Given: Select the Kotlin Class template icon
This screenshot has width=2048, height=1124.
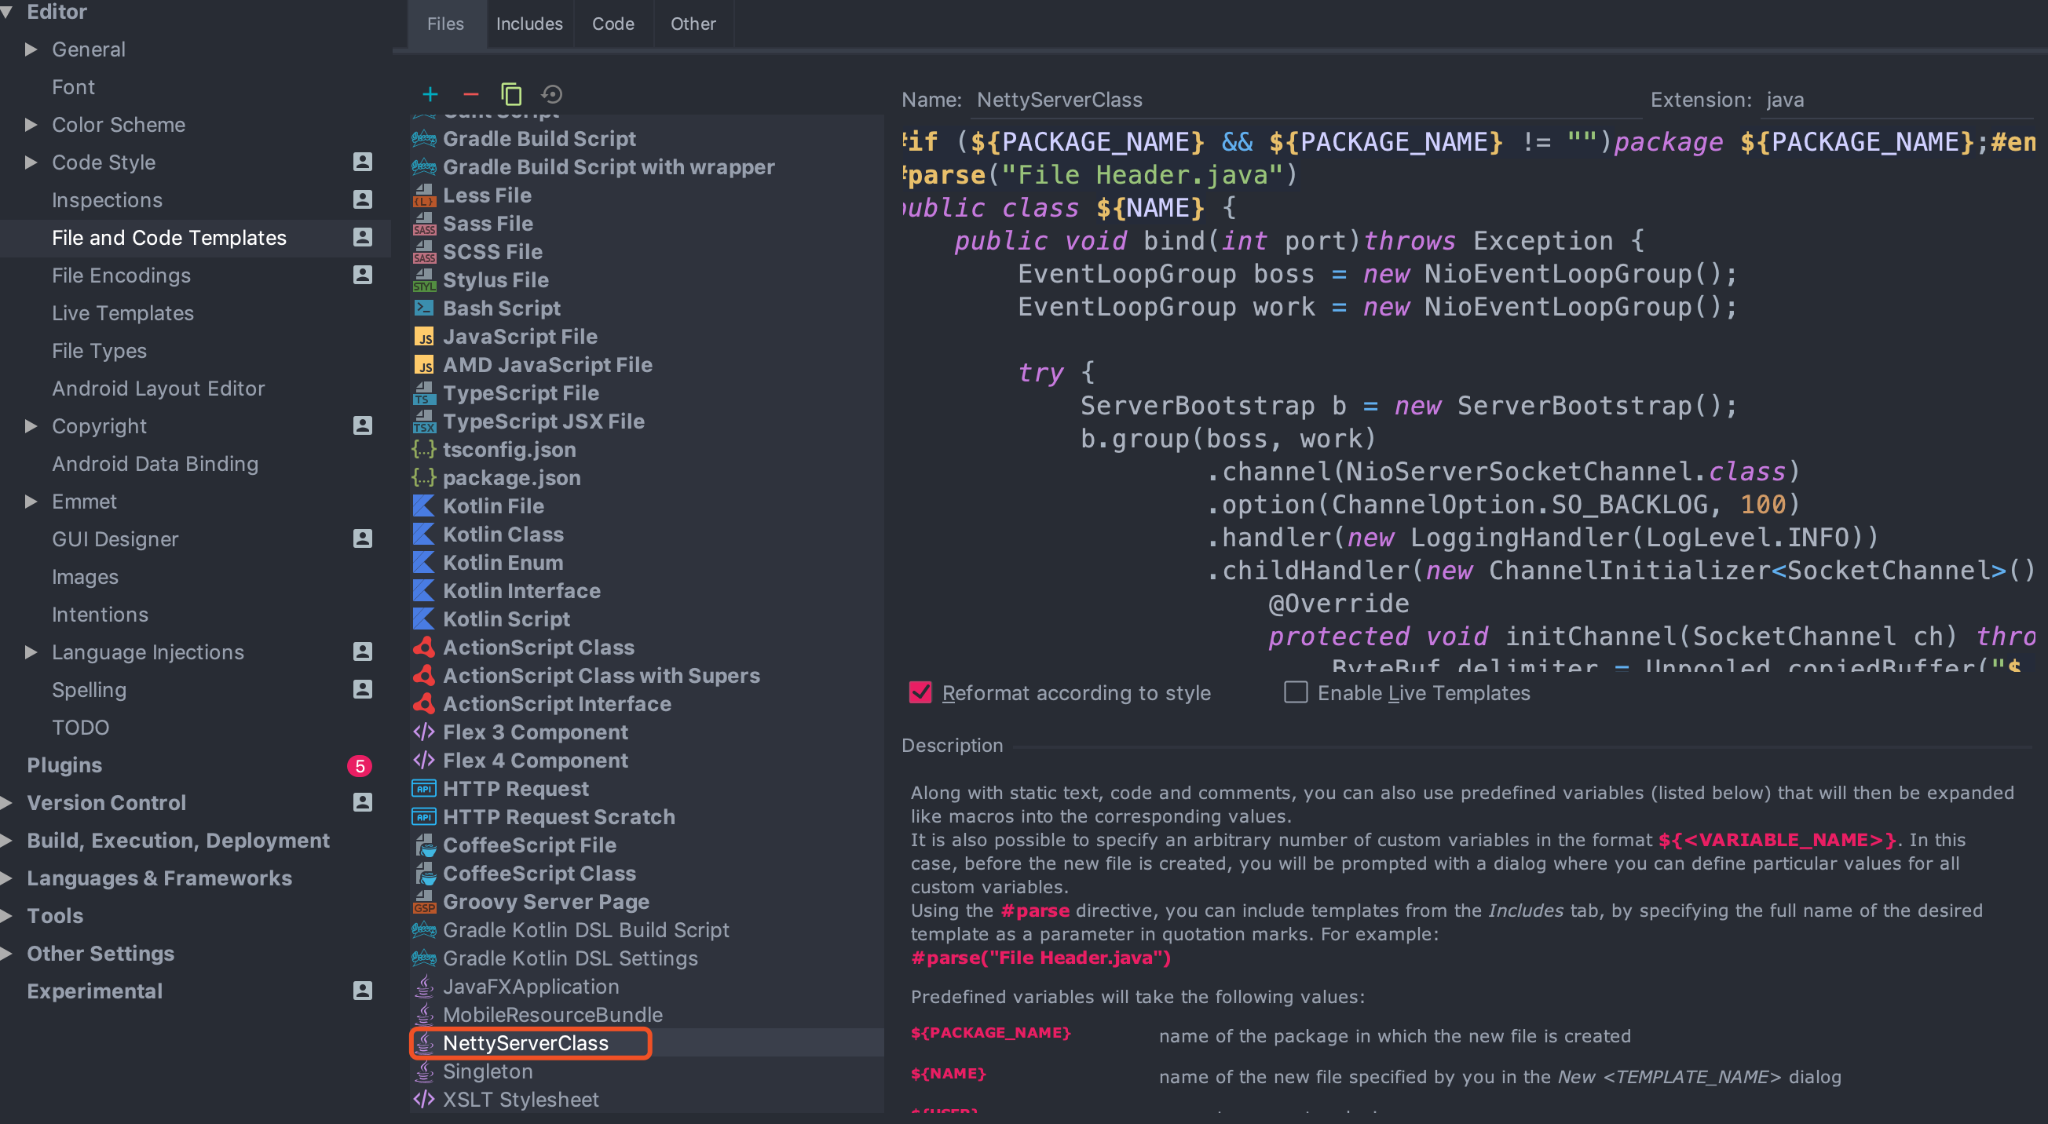Looking at the screenshot, I should 424,535.
